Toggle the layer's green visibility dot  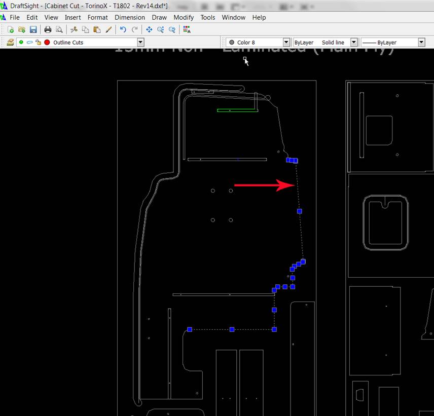[x=21, y=43]
